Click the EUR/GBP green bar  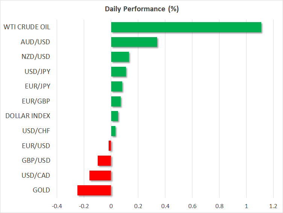click(116, 101)
